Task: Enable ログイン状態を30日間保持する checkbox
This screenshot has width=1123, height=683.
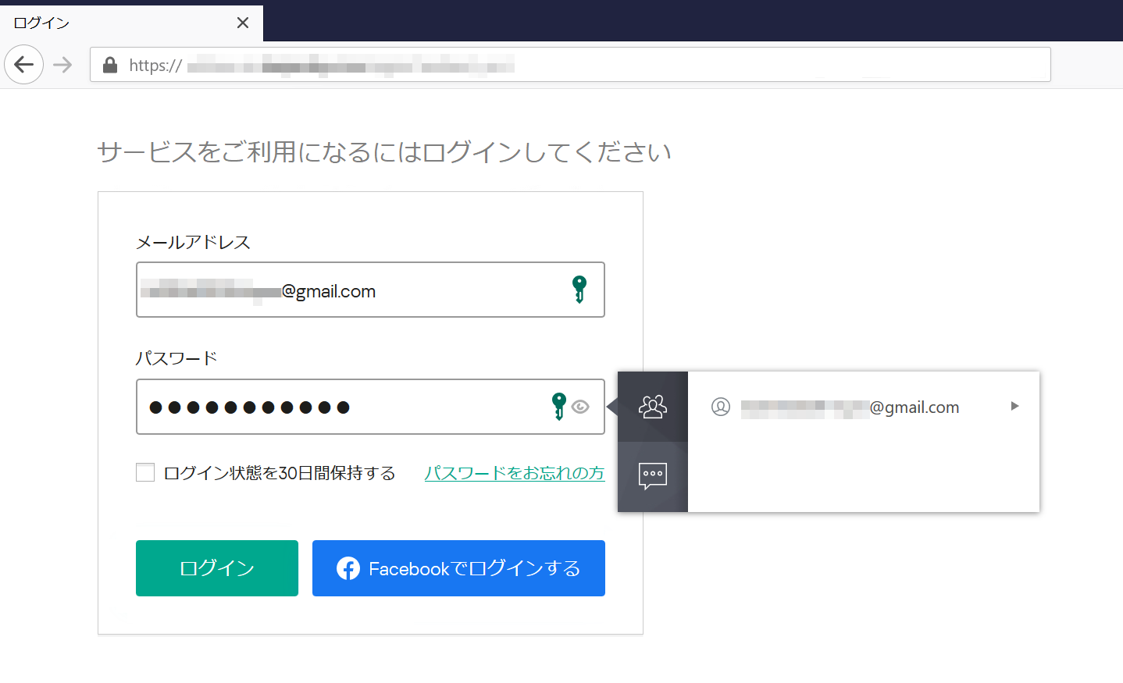Action: [145, 472]
